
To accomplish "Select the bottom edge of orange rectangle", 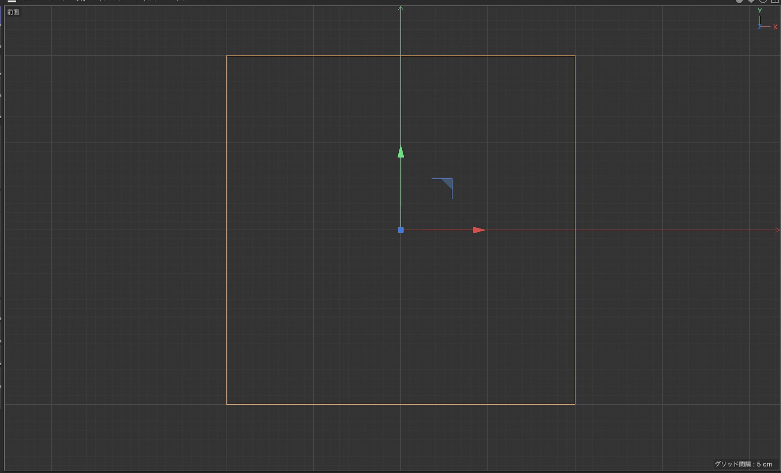I will click(312, 404).
